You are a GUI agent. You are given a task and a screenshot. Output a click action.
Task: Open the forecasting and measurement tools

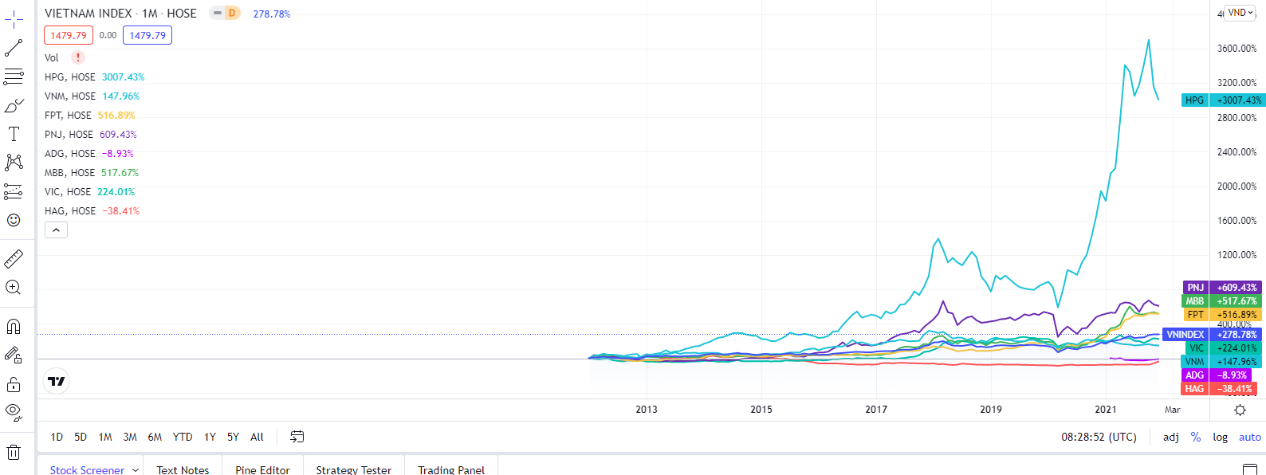tap(14, 191)
